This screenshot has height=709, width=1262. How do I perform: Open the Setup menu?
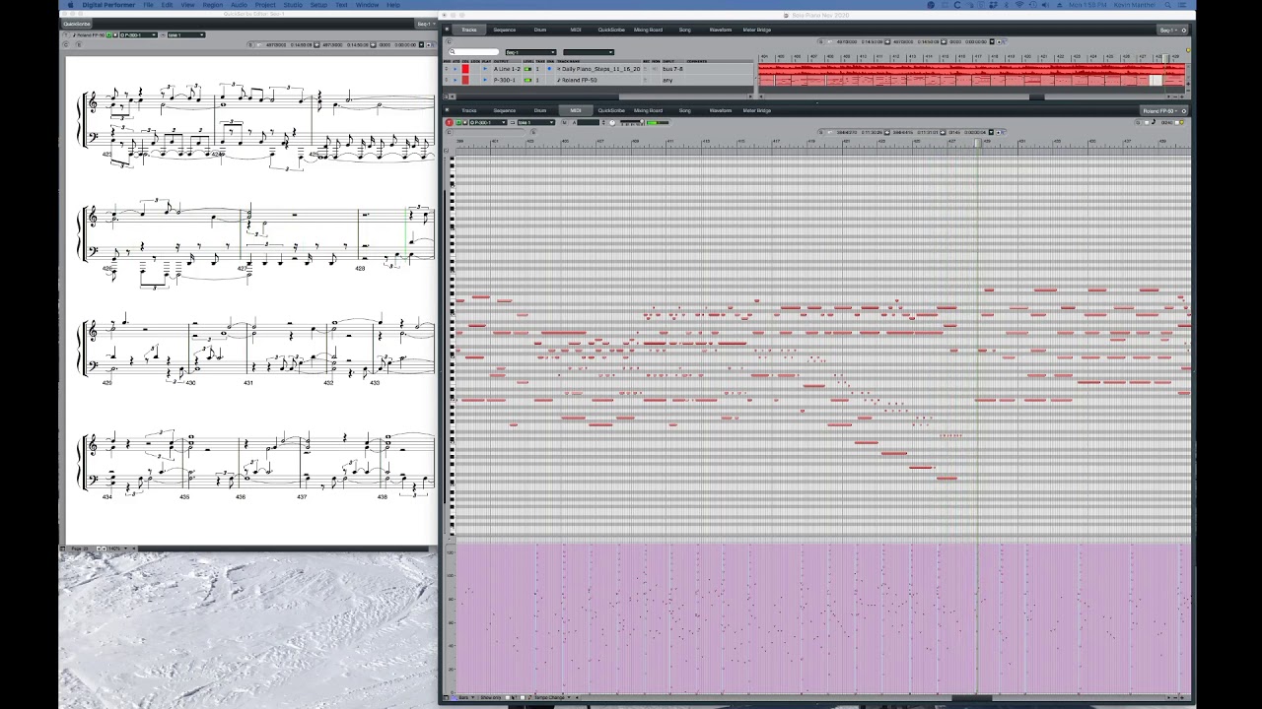tap(318, 5)
